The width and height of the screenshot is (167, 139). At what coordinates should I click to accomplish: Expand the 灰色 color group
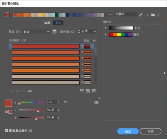pyautogui.click(x=105, y=28)
